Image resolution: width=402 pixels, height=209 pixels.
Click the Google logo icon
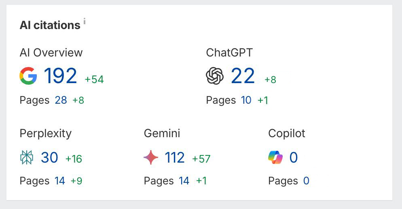28,76
